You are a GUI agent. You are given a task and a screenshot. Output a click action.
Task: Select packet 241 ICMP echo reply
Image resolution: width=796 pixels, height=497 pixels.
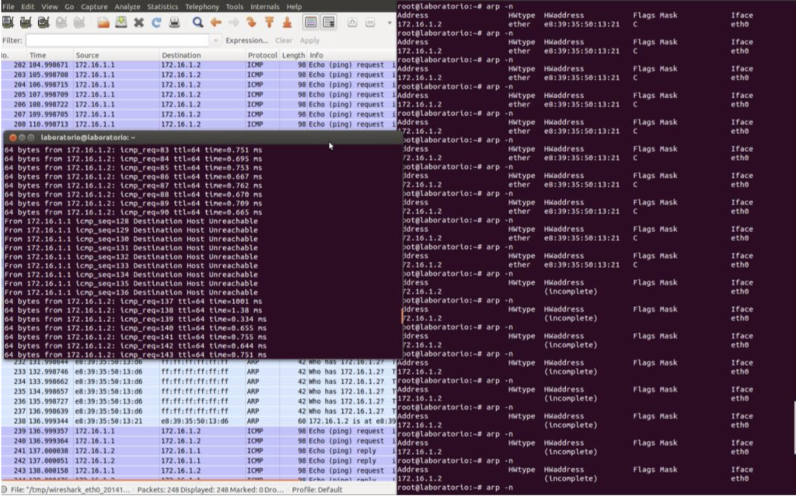198,451
